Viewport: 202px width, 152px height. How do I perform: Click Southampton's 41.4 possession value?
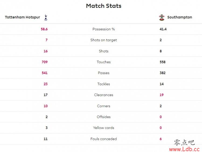tap(163, 29)
